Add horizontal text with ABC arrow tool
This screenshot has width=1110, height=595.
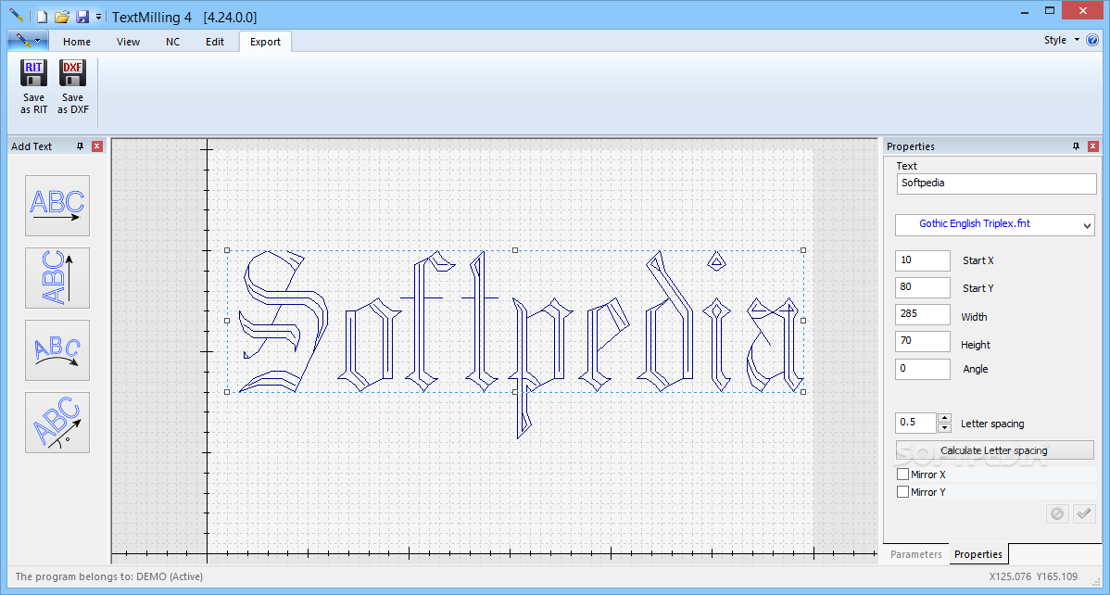tap(57, 206)
